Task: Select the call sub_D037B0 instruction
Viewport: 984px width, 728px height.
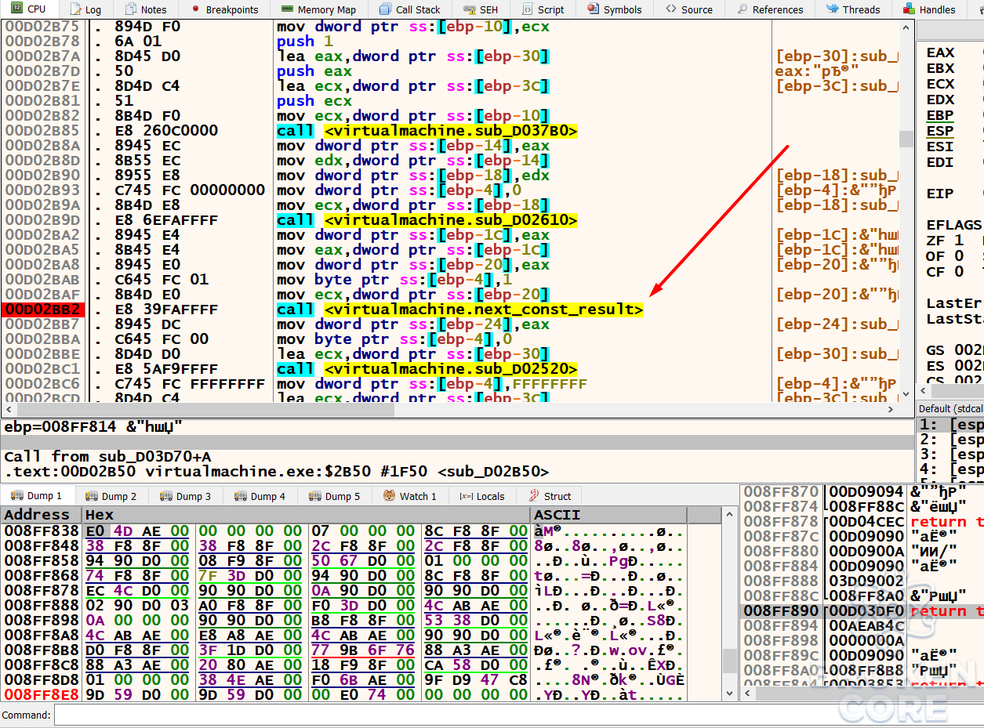Action: (427, 131)
